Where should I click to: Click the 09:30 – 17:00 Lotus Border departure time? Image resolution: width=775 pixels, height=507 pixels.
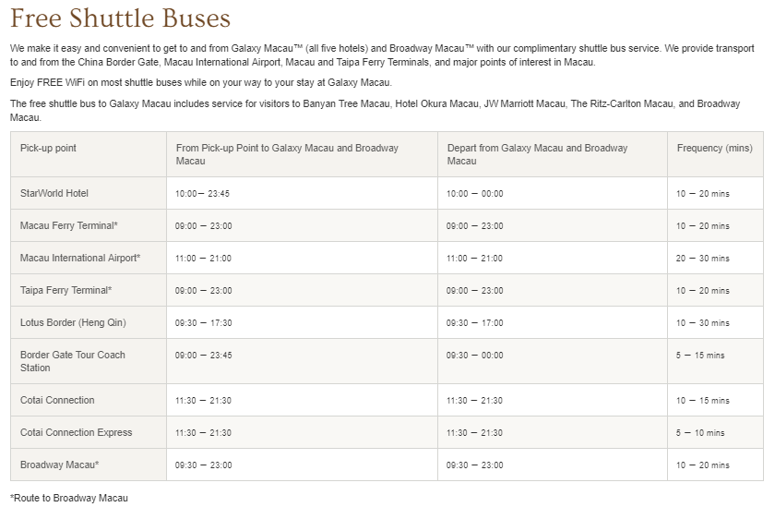474,323
